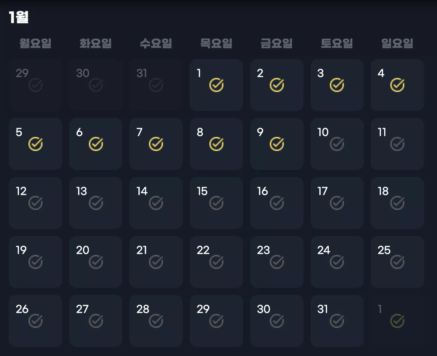Open the day 18 tile
437x356 pixels.
point(397,203)
